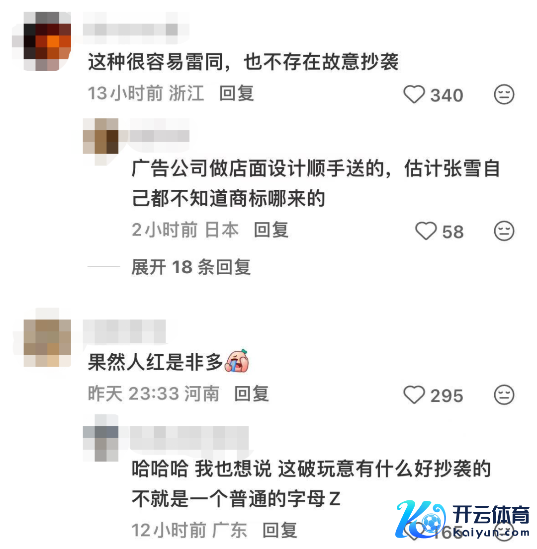
Task: Reply to the 河南 comment
Action: pyautogui.click(x=252, y=393)
